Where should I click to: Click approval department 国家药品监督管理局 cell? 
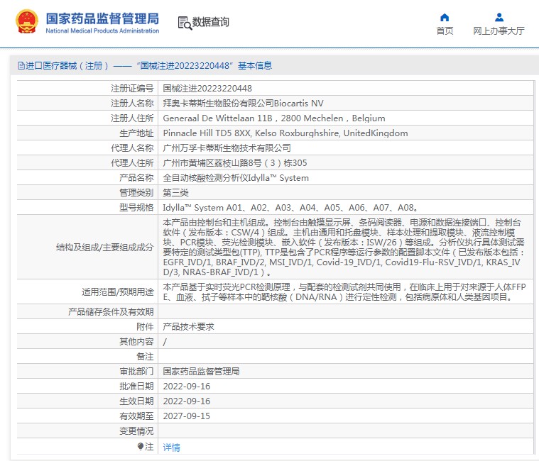tap(201, 372)
